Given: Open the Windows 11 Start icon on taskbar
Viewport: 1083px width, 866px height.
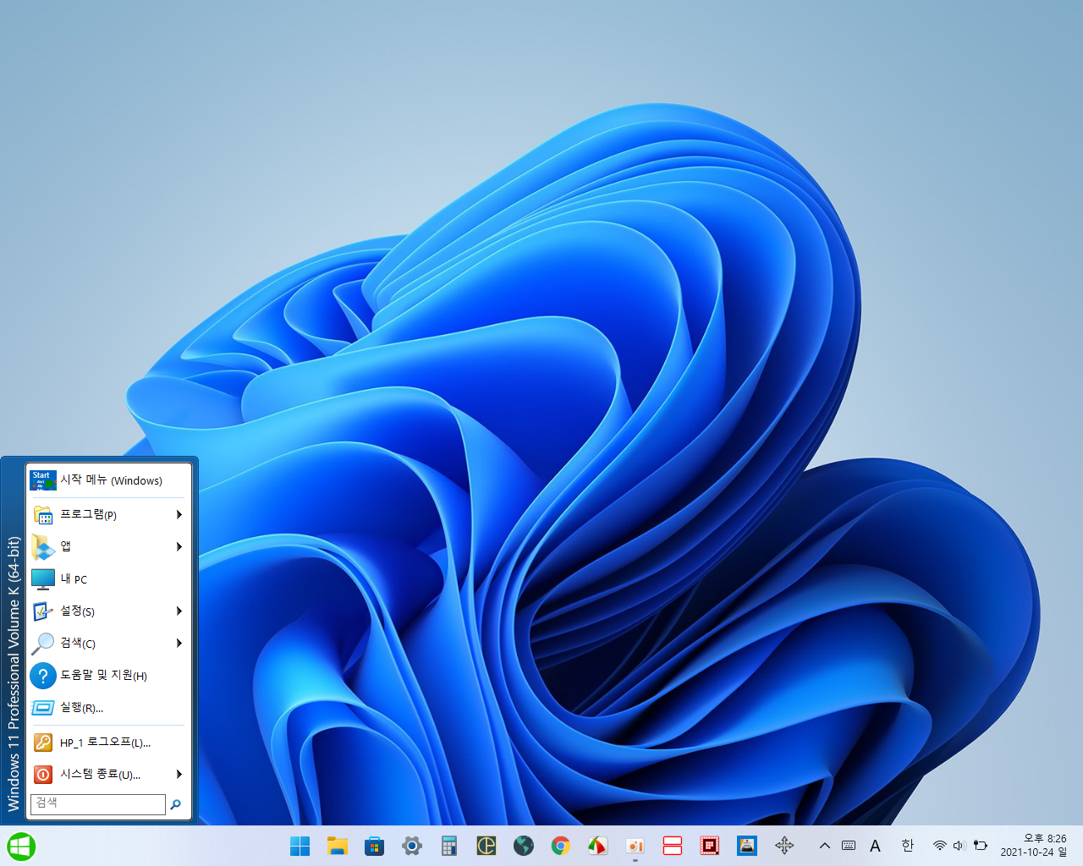Looking at the screenshot, I should pos(300,846).
